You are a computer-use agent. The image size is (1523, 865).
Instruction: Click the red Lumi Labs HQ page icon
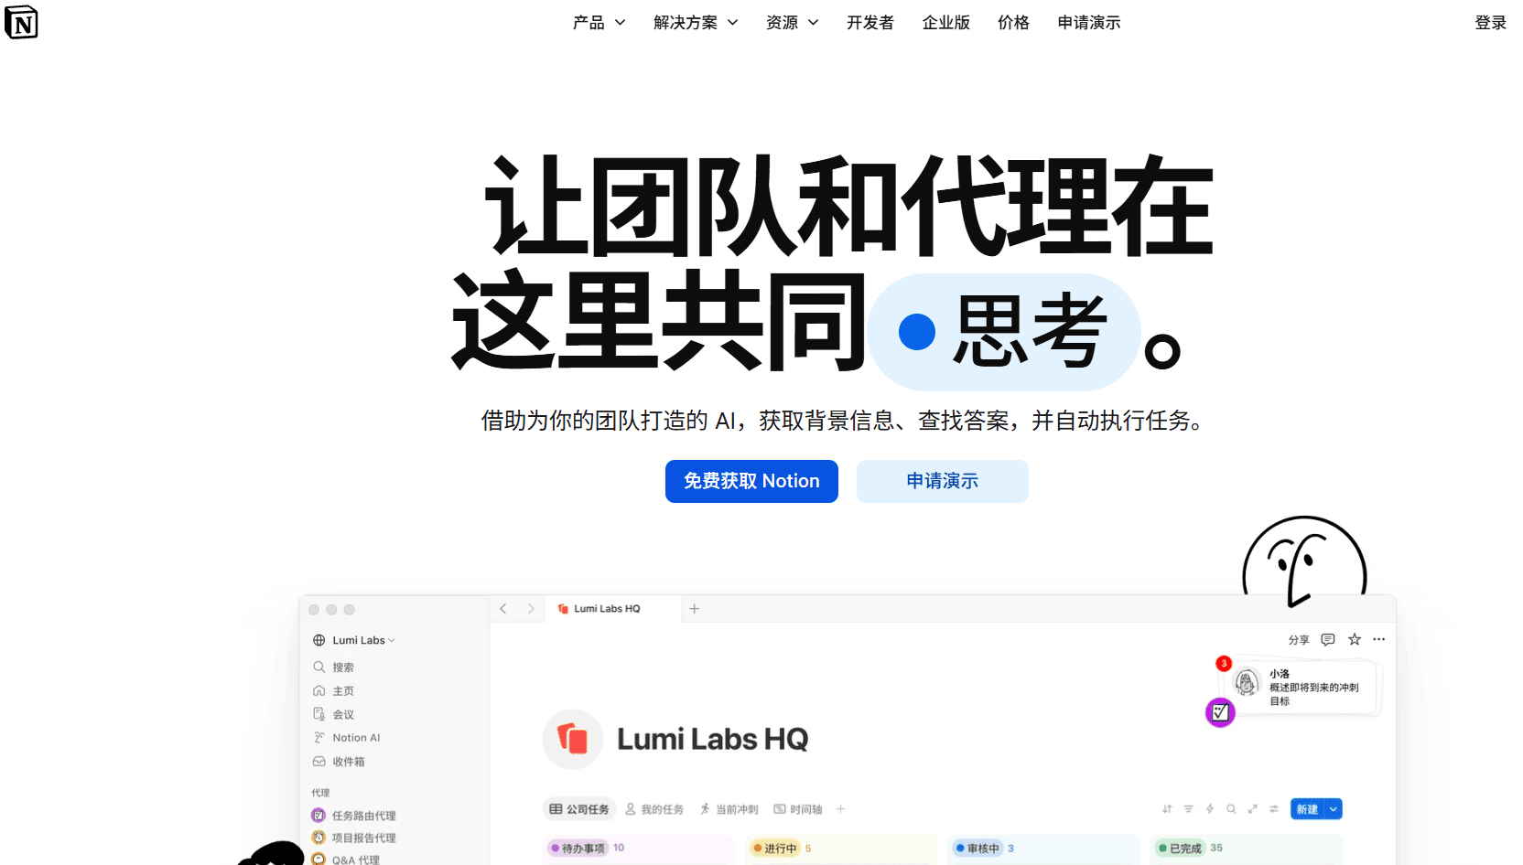(x=573, y=739)
